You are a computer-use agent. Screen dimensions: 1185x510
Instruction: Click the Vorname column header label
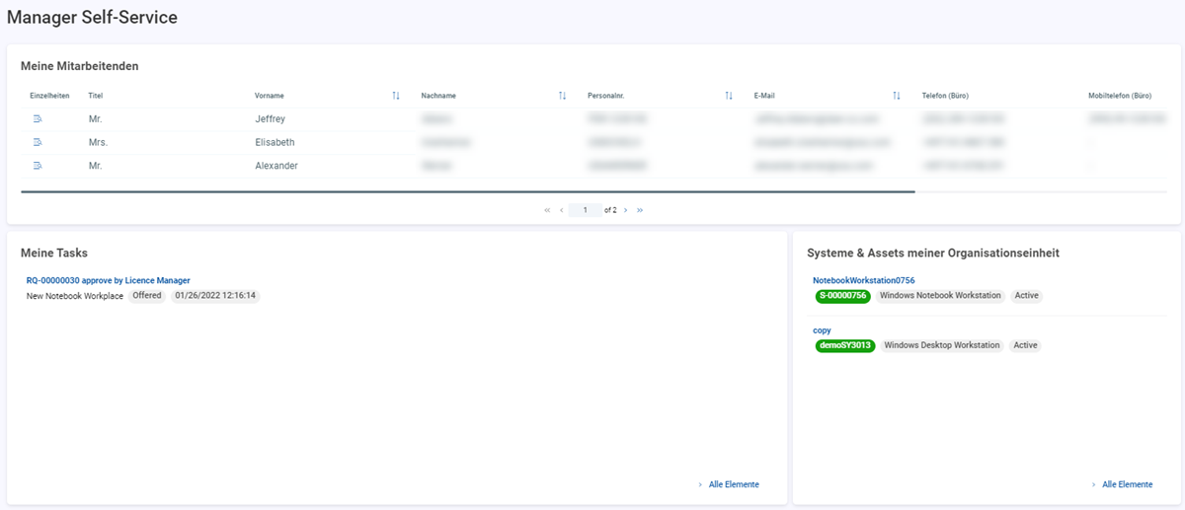270,96
